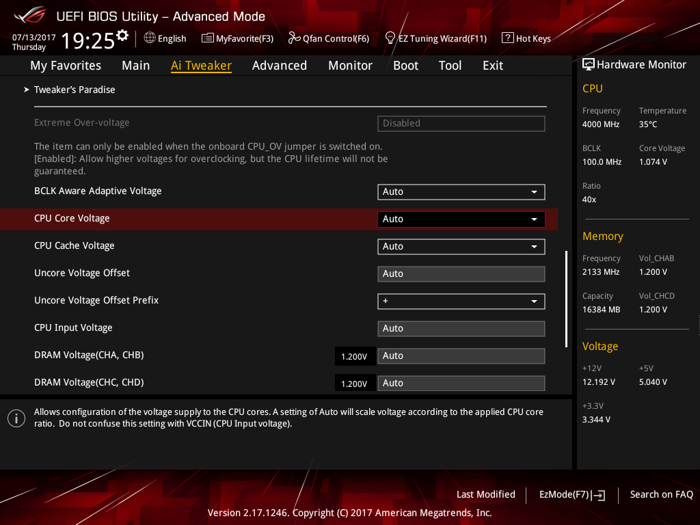Click the 100.0 MHz BCLK value
Viewport: 700px width, 525px height.
click(x=602, y=162)
